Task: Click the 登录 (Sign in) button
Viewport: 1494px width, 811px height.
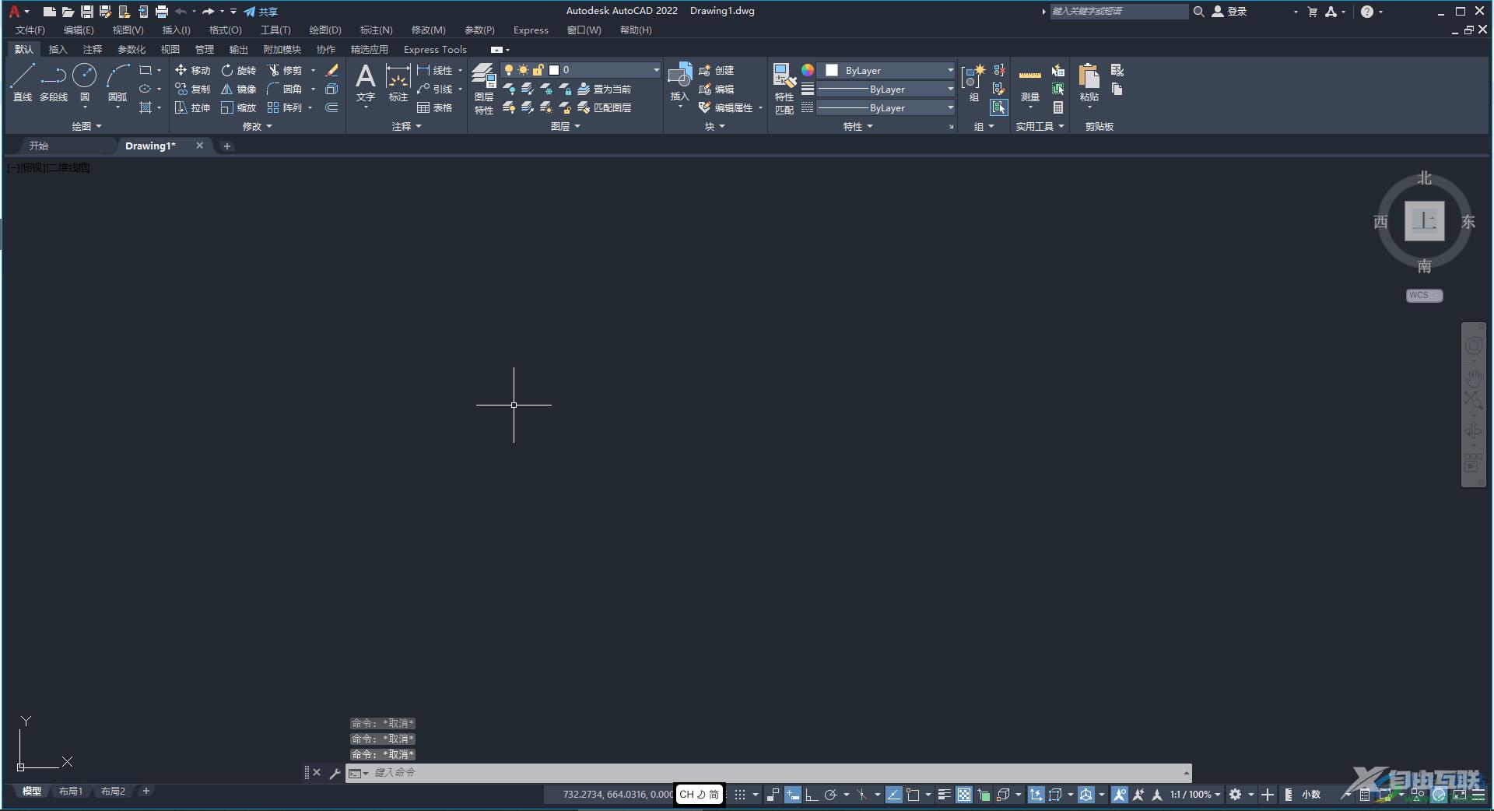Action: click(x=1229, y=12)
